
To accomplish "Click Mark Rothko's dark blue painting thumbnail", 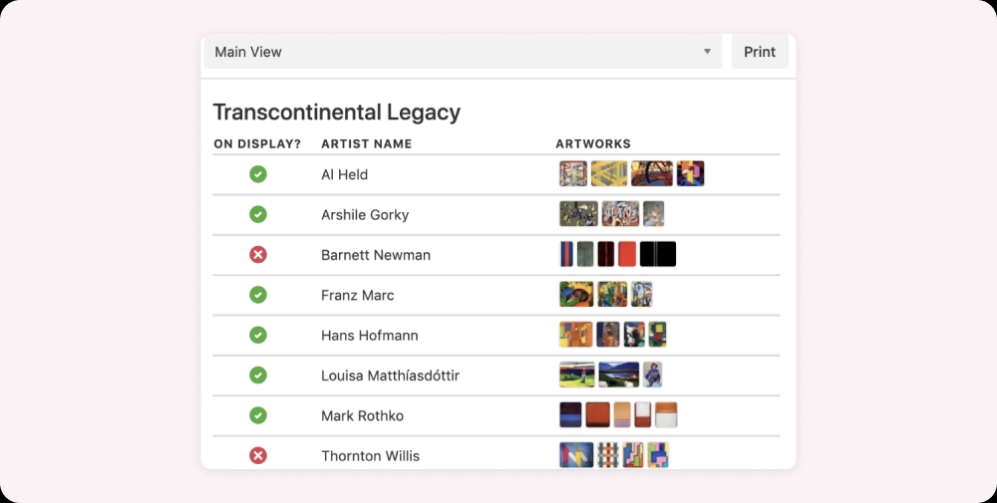I will coord(570,414).
